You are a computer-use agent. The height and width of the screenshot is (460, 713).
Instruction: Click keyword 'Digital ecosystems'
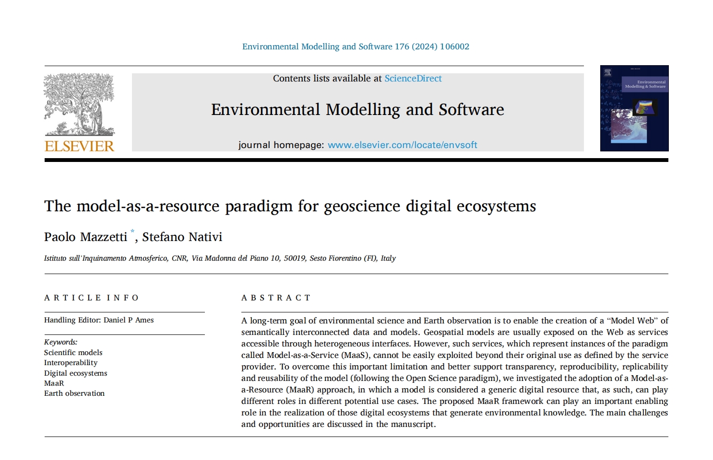click(x=75, y=373)
